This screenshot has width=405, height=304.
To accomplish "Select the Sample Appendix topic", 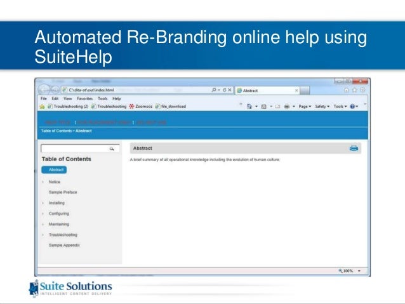I will pos(64,246).
